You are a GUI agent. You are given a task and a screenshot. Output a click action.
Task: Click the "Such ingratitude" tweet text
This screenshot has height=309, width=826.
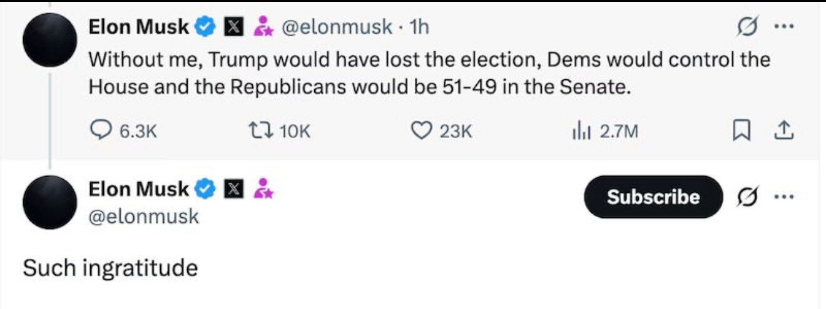110,268
